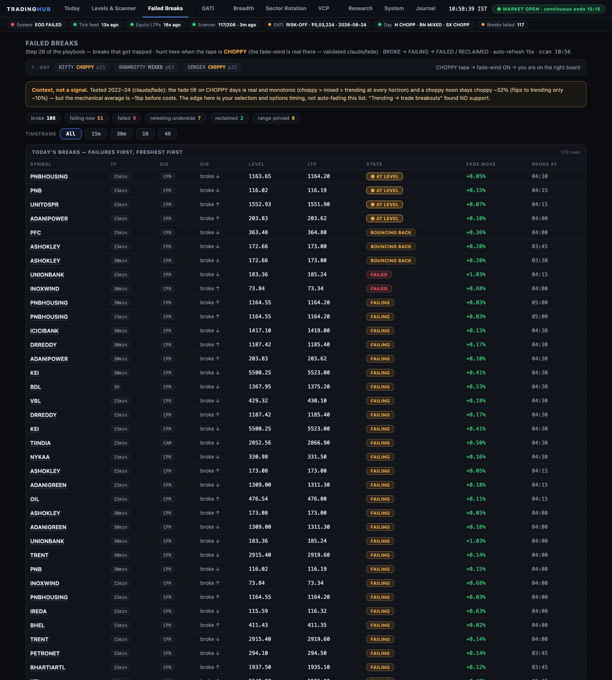Image resolution: width=612 pixels, height=680 pixels.
Task: Open the BHEL symbol link
Action: [37, 625]
